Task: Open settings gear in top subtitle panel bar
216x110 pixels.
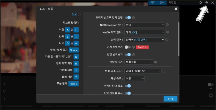Action: [x=201, y=3]
